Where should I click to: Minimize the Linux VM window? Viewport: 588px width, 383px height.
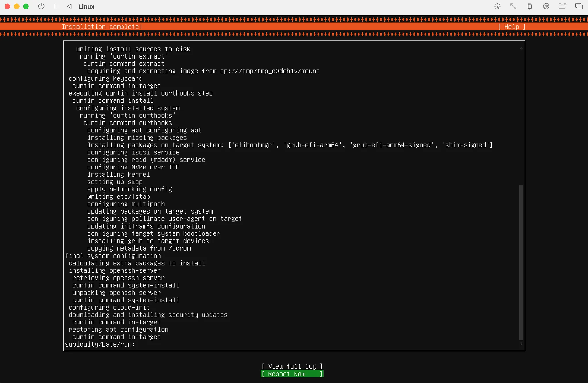click(x=17, y=6)
